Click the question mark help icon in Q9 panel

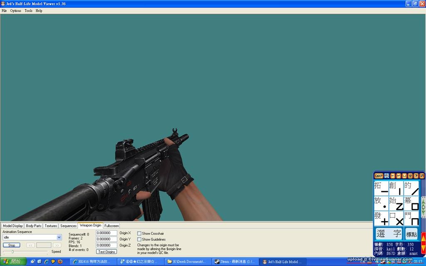tap(416, 176)
